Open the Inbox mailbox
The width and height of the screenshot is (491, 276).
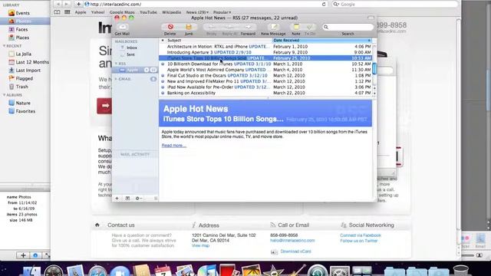tap(132, 48)
